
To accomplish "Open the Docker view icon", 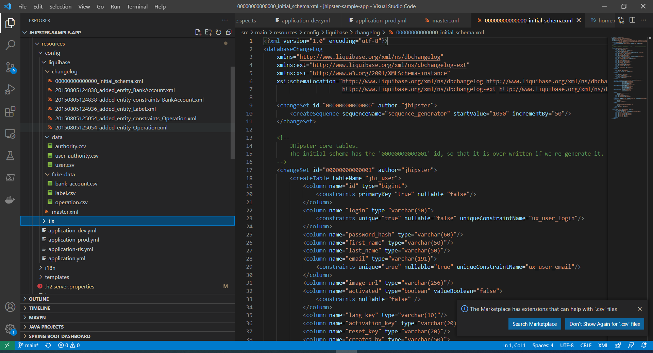I will 10,200.
